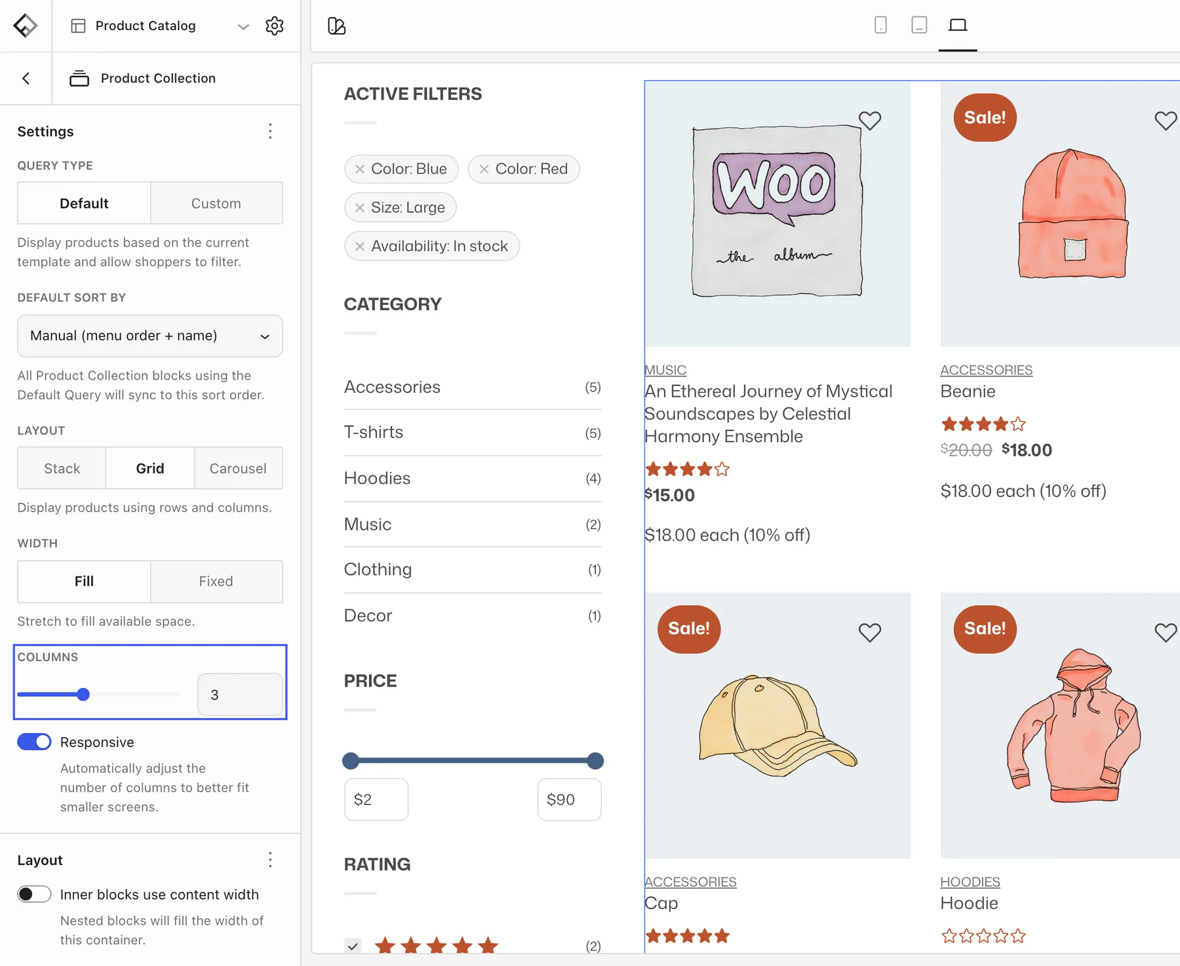
Task: Choose the Default query type
Action: pyautogui.click(x=84, y=203)
